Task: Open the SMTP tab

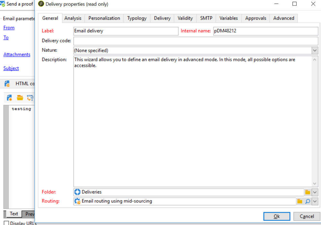Action: click(x=206, y=18)
